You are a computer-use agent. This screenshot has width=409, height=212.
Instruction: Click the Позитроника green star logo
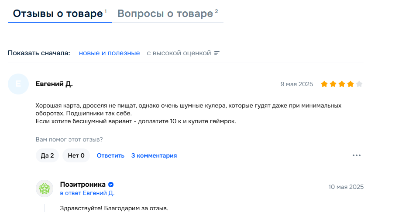point(45,188)
